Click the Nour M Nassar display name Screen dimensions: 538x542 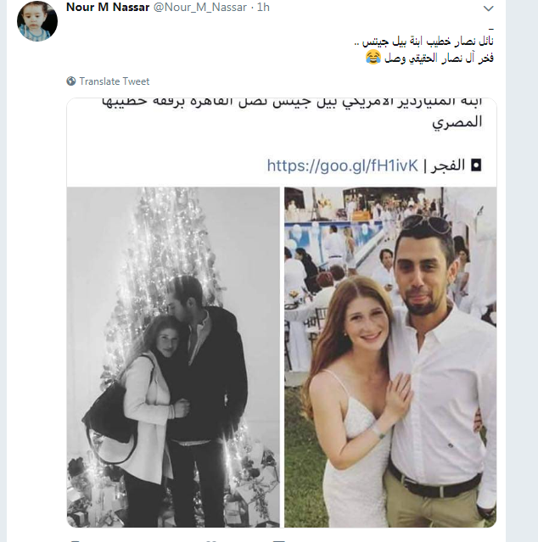(x=108, y=8)
